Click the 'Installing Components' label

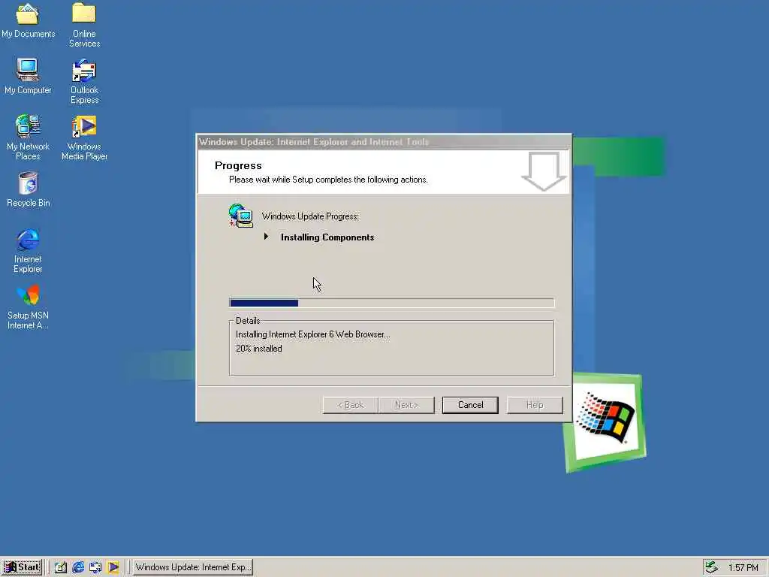click(327, 237)
